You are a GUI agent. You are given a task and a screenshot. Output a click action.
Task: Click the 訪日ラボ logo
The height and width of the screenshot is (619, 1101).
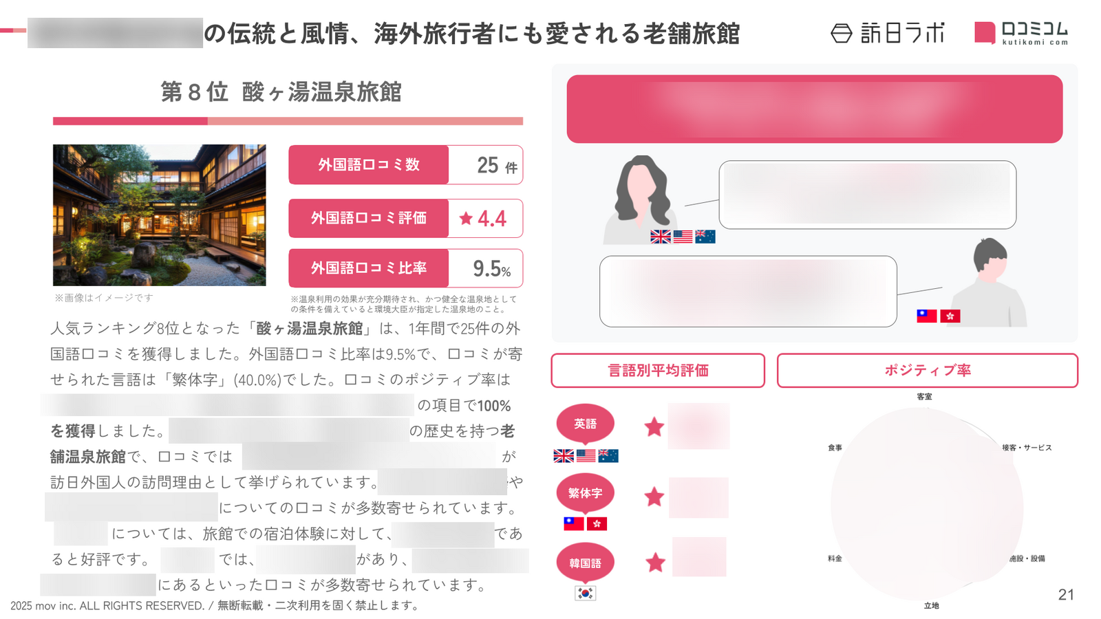tap(888, 33)
